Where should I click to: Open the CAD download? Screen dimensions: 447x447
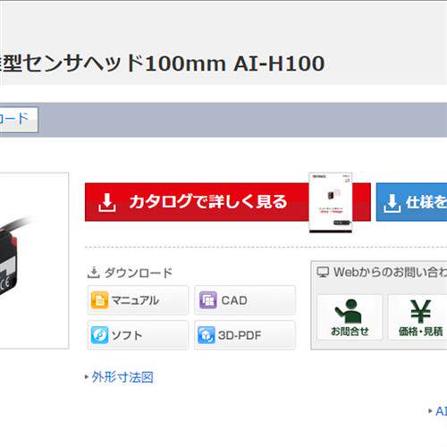tap(245, 299)
